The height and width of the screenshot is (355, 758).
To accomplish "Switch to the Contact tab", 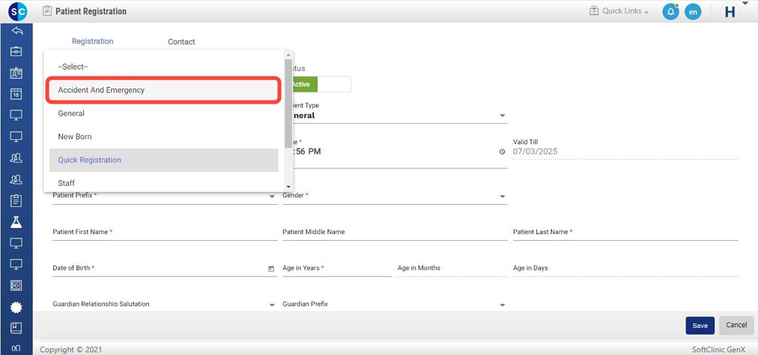I will [181, 42].
